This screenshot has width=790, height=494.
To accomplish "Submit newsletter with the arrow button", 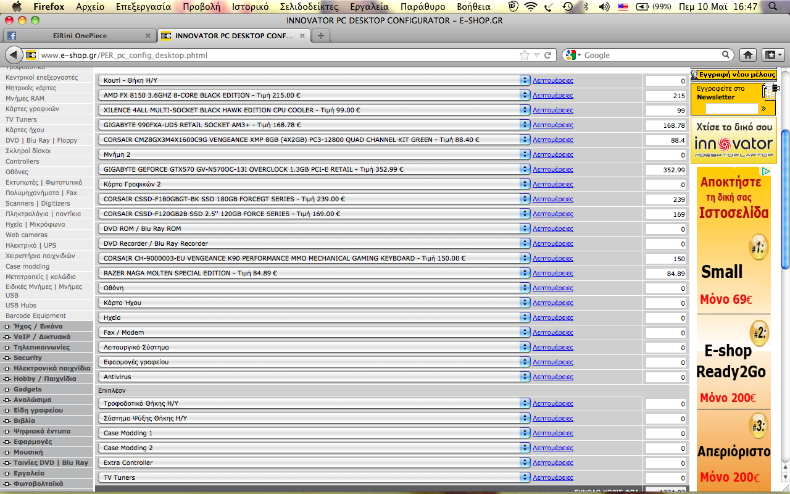I will (x=763, y=109).
